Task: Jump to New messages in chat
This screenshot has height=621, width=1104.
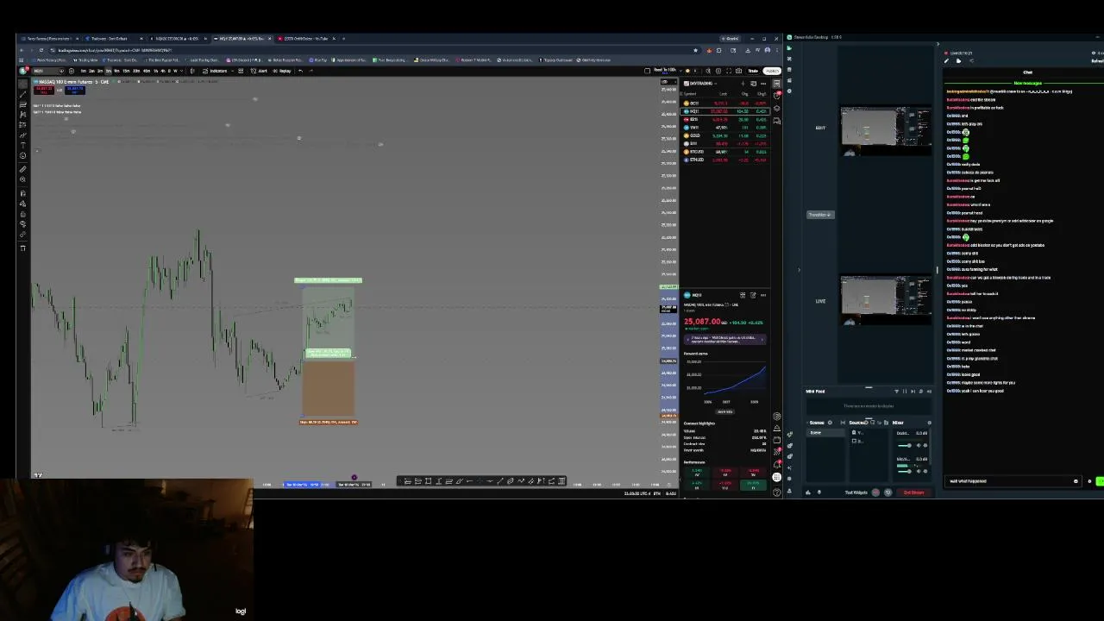Action: point(1027,83)
